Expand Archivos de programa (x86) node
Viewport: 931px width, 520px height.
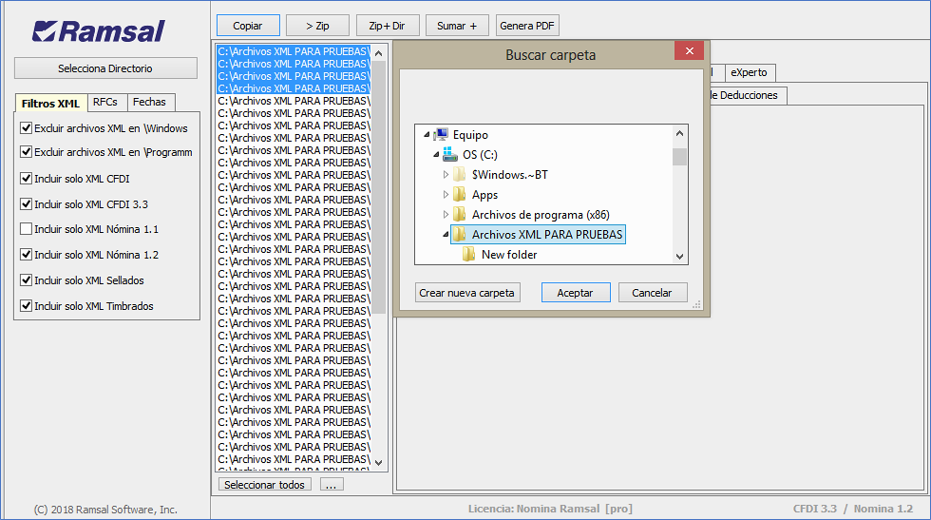[446, 215]
